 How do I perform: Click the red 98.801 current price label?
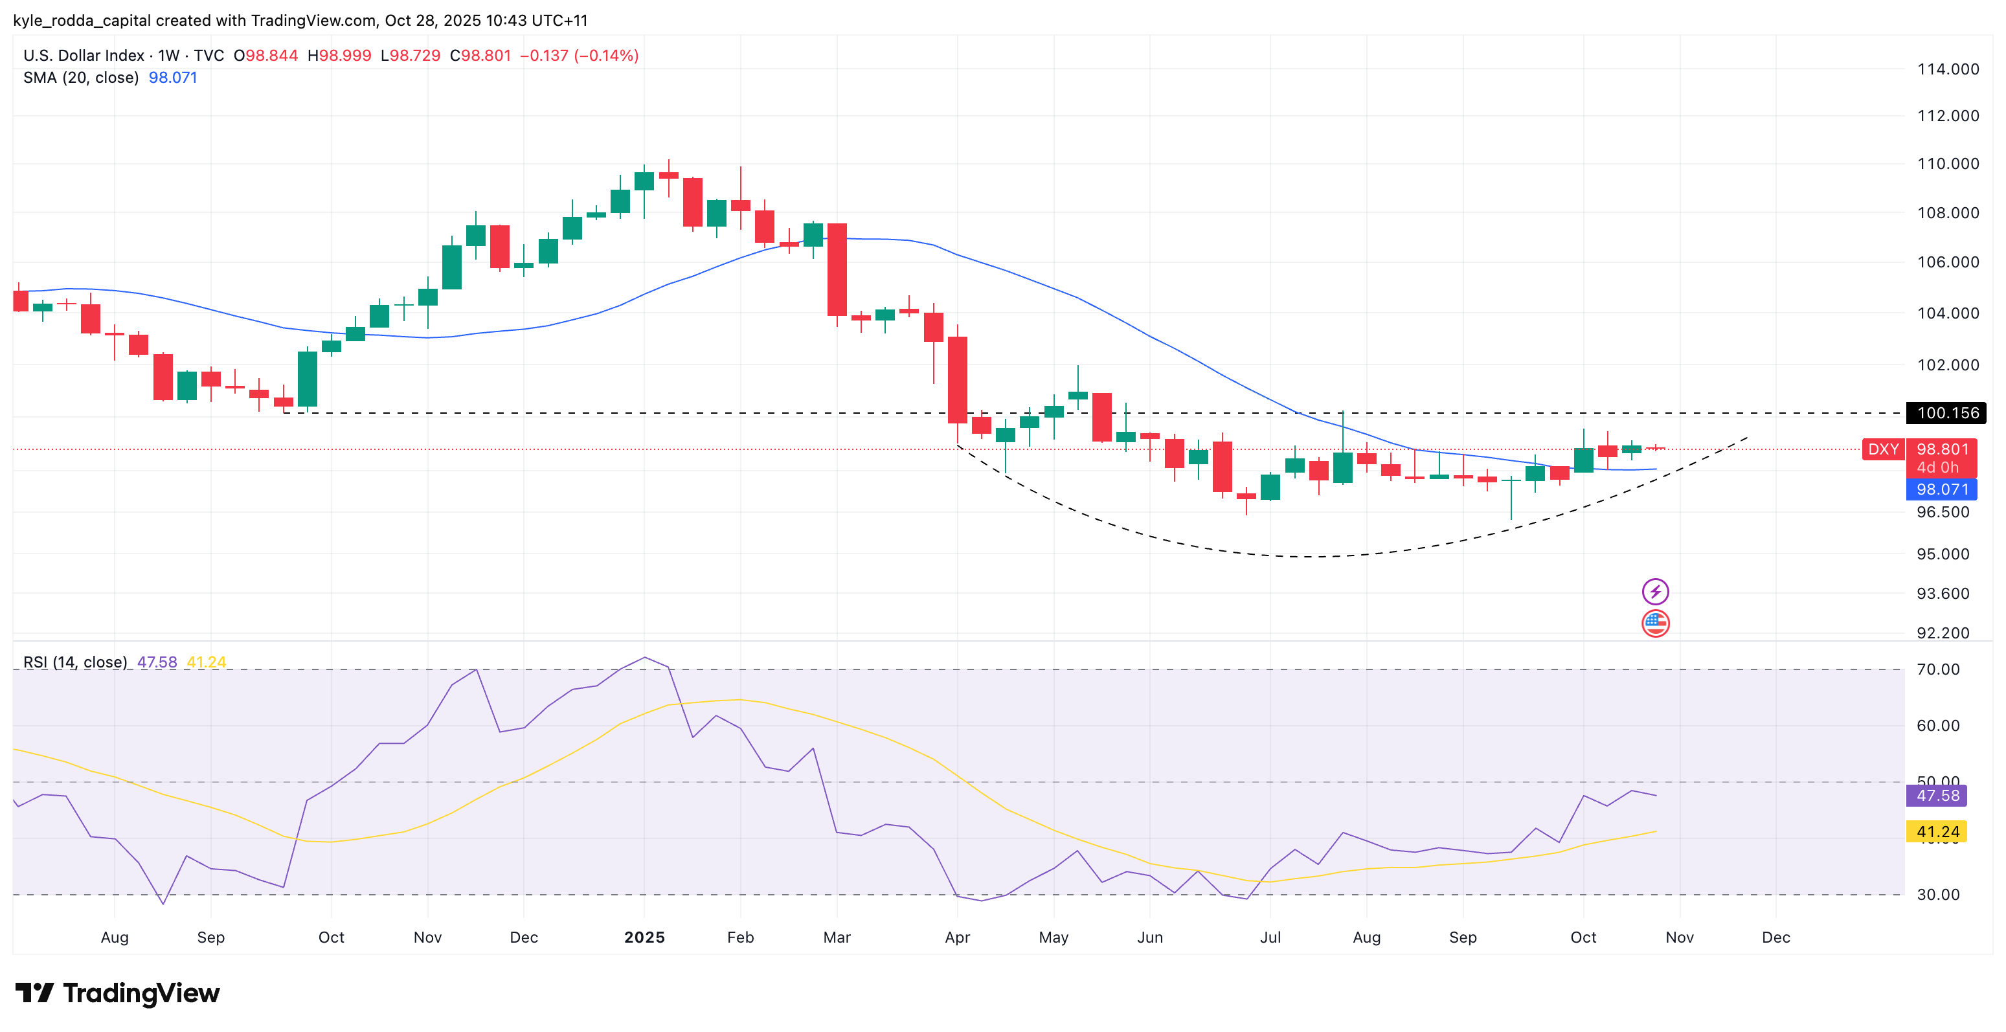coord(1942,449)
